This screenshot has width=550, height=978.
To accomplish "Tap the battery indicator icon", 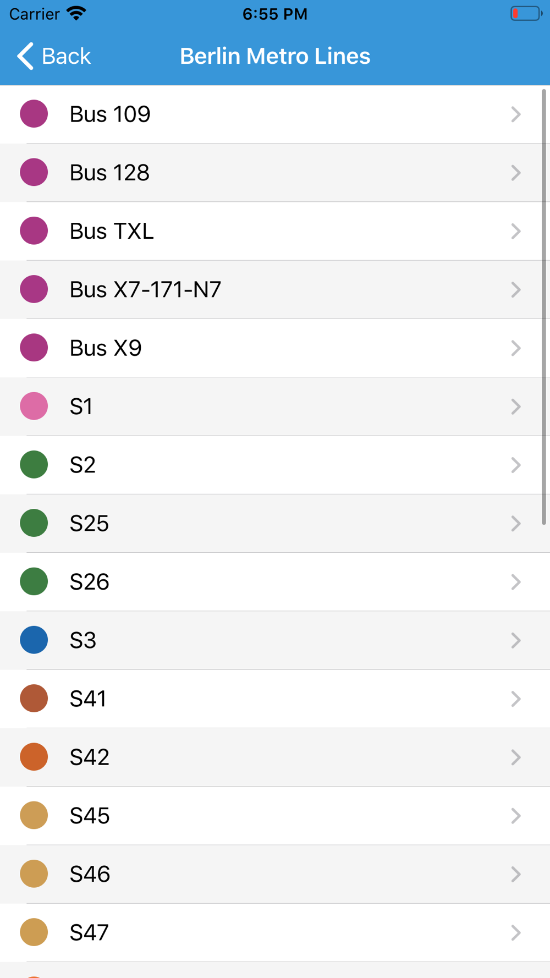I will pos(526,14).
